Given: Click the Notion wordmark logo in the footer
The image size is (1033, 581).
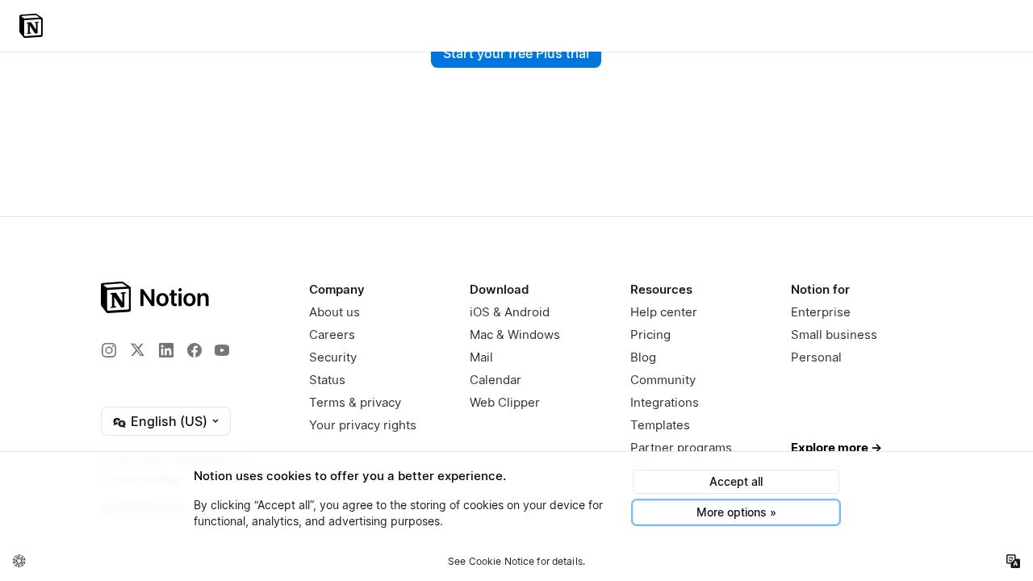Looking at the screenshot, I should point(154,297).
